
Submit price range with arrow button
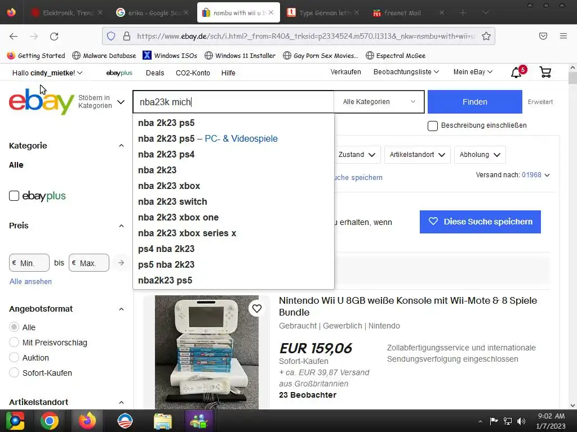(x=121, y=263)
